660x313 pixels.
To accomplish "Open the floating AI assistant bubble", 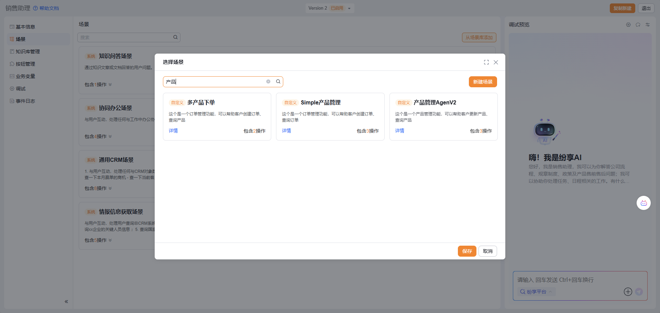I will click(x=643, y=203).
